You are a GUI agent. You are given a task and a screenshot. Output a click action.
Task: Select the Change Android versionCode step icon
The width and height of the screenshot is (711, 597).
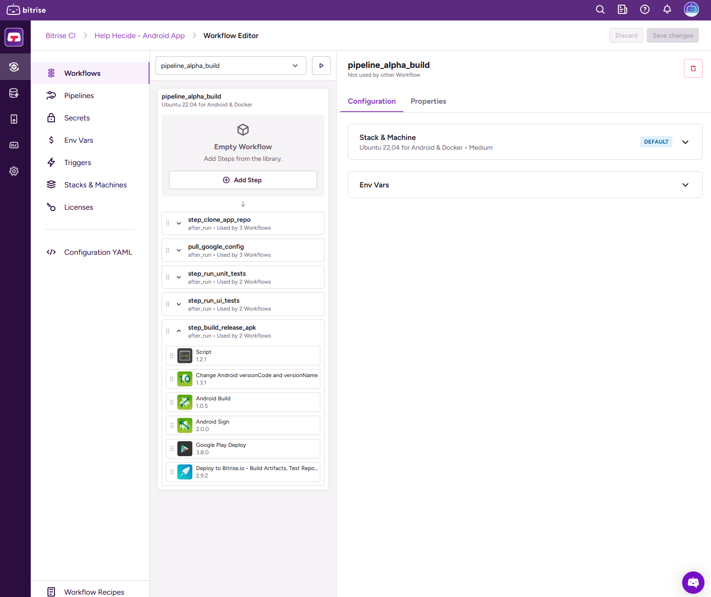coord(185,379)
